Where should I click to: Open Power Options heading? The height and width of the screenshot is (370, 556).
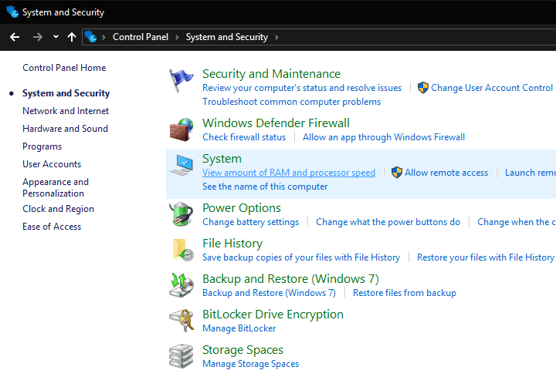pyautogui.click(x=242, y=208)
